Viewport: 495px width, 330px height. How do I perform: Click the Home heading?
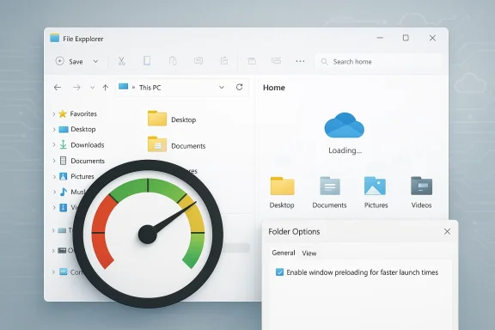274,88
